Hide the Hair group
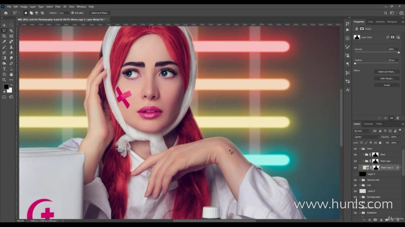The width and height of the screenshot is (405, 227). coord(355,185)
